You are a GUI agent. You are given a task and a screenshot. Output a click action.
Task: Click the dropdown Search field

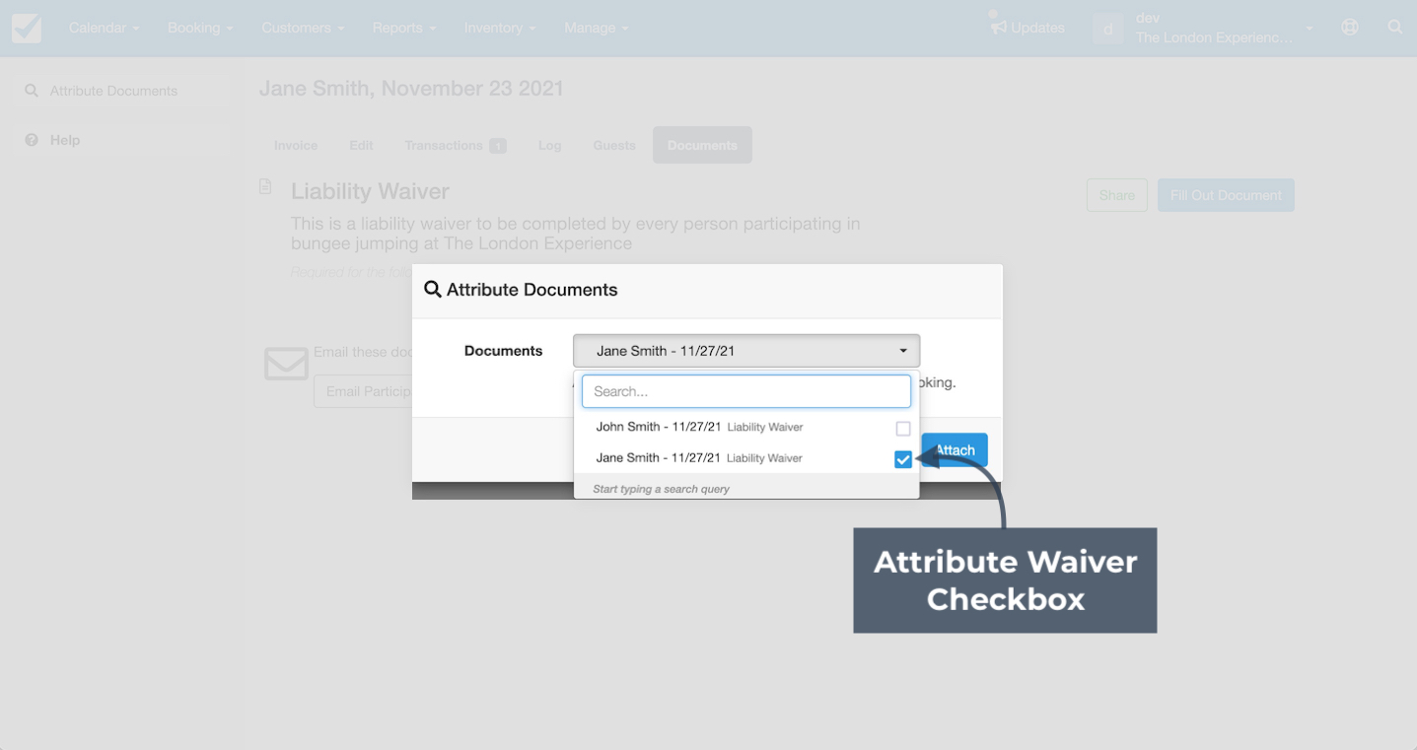click(x=746, y=391)
